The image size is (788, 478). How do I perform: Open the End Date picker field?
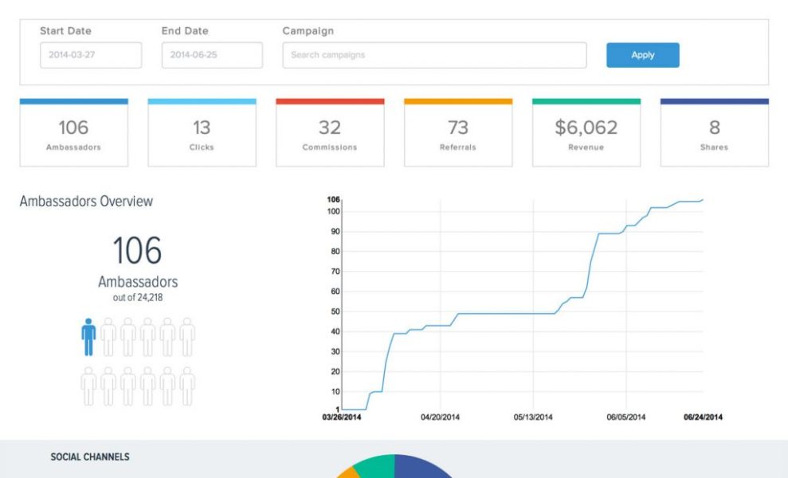[x=211, y=55]
